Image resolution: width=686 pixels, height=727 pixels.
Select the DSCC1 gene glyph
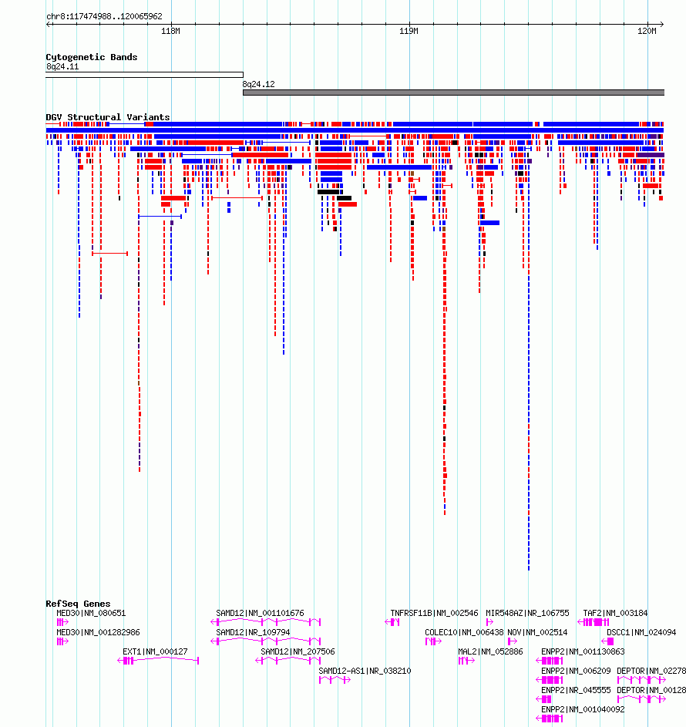coord(607,641)
